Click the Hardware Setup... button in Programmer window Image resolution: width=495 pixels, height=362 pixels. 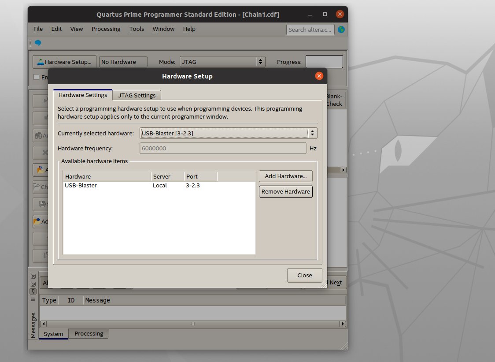(64, 62)
